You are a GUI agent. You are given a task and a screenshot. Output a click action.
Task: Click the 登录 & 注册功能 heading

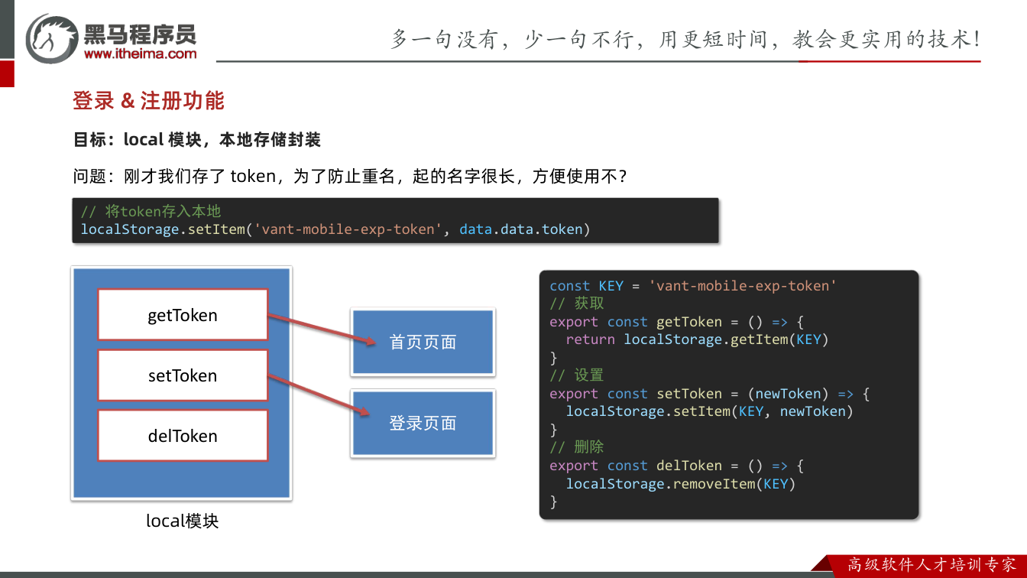[148, 101]
